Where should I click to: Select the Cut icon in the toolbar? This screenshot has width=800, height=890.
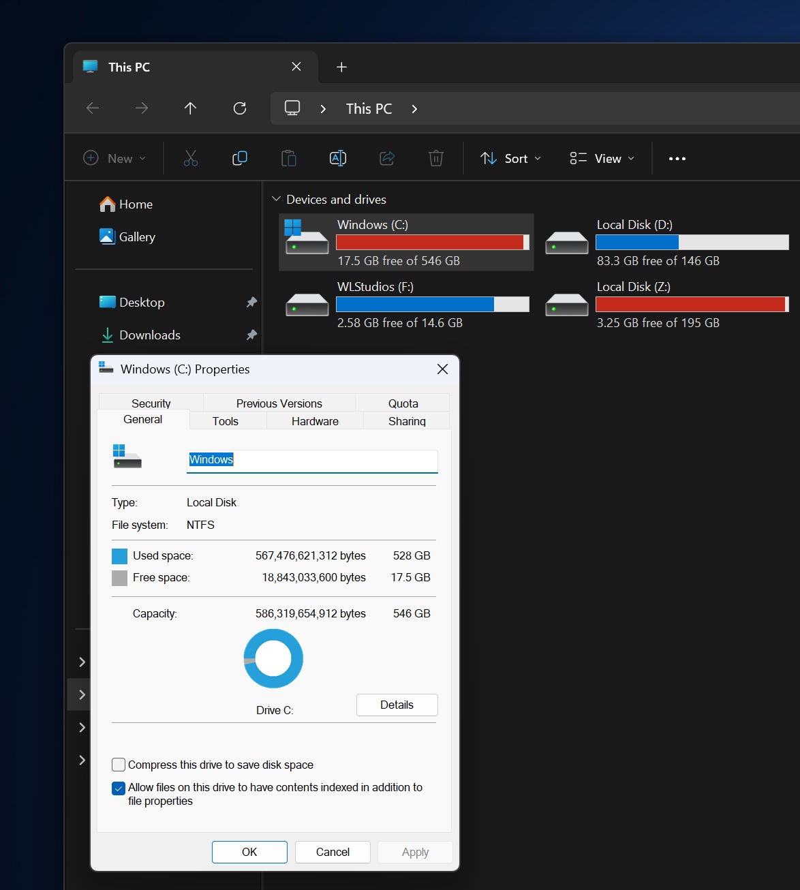tap(190, 157)
